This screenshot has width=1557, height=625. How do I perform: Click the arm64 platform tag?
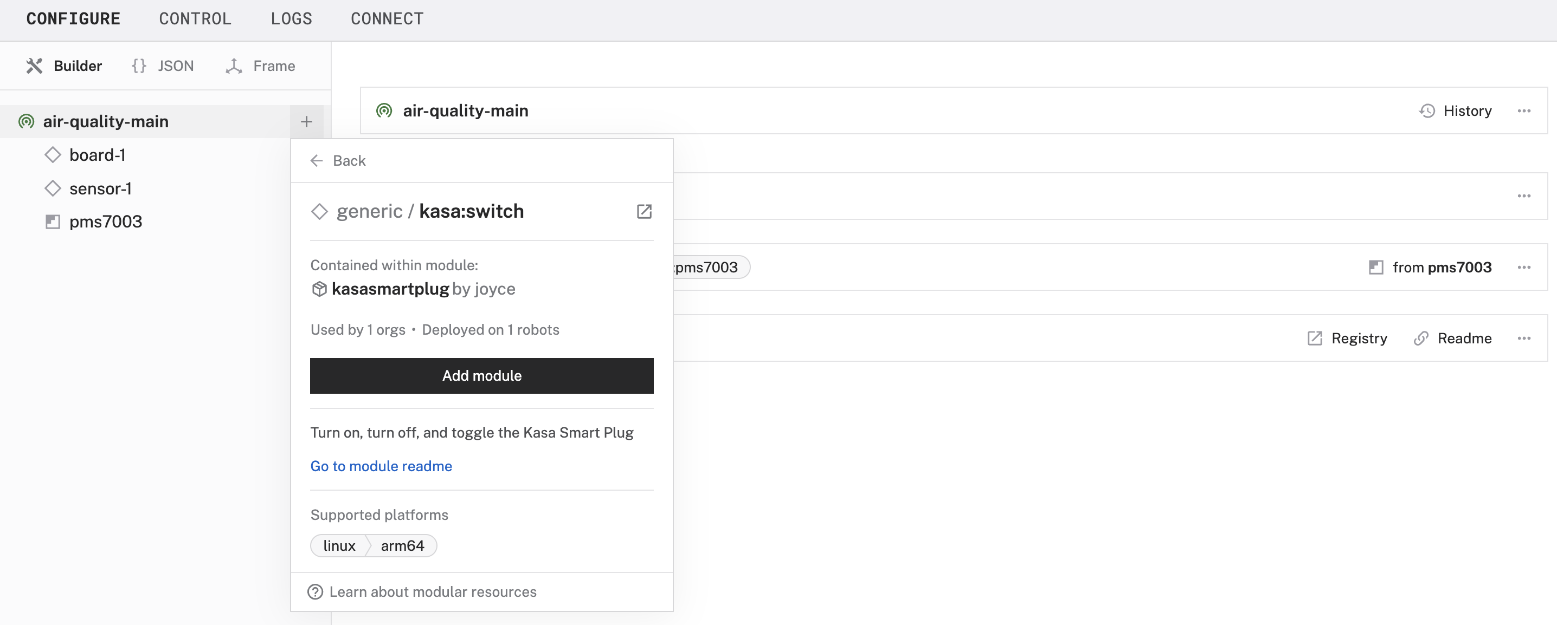402,546
